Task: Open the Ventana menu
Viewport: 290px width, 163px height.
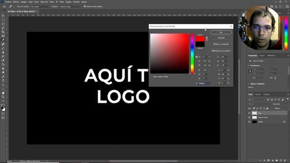Action: pos(76,2)
